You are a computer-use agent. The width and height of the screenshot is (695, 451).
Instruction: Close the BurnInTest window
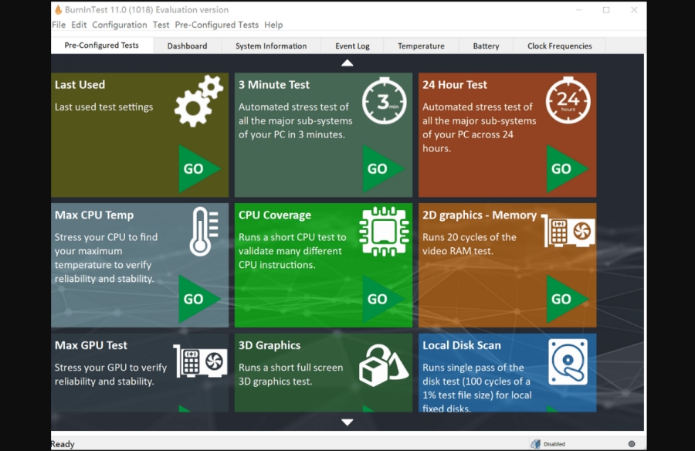tap(634, 10)
